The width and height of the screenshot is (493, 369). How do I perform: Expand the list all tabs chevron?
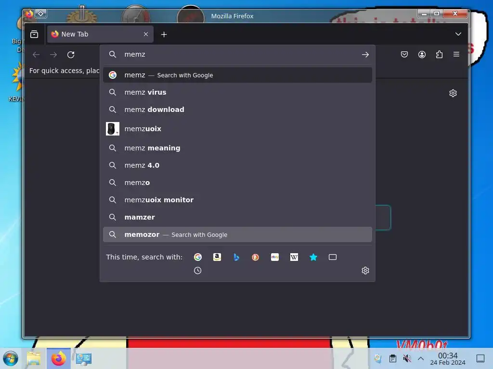458,34
